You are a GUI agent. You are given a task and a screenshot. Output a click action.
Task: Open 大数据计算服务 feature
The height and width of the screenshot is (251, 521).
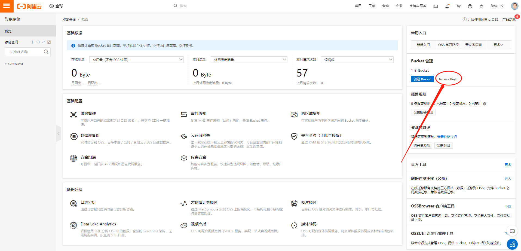click(x=204, y=202)
